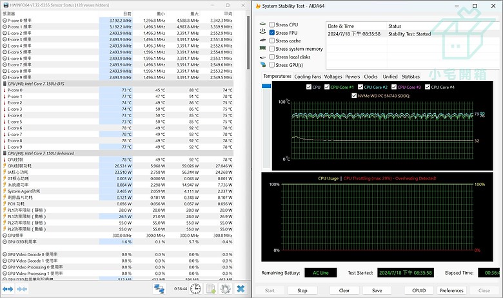Switch to the Powers tab
Viewport: 503px width, 298px height.
(x=353, y=77)
